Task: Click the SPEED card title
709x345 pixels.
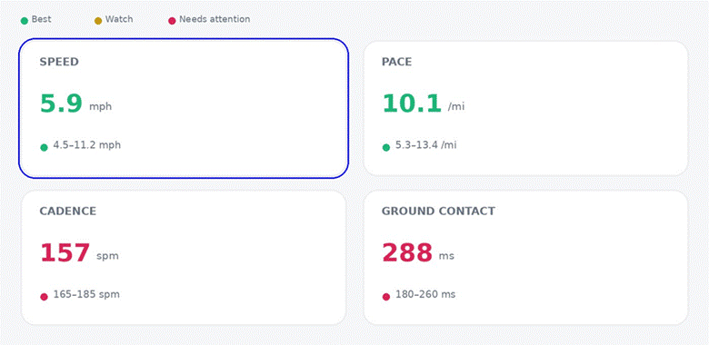Action: (x=59, y=62)
